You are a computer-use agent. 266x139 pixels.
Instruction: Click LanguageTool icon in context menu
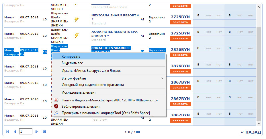(x=56, y=113)
